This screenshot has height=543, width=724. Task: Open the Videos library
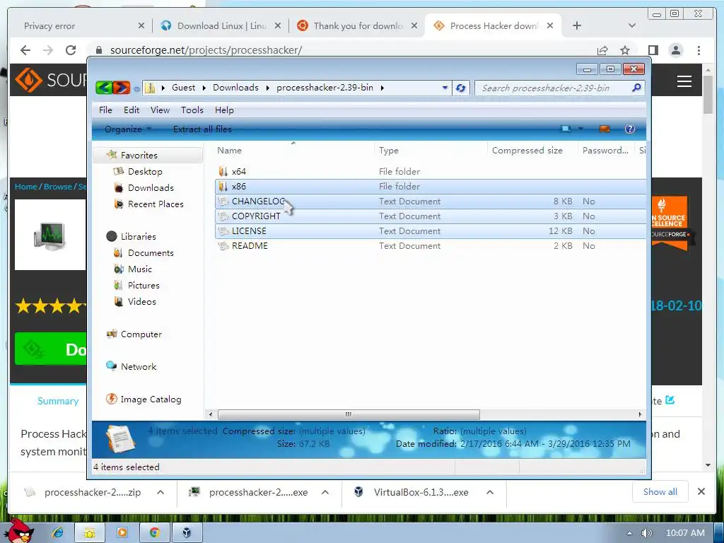click(x=141, y=301)
